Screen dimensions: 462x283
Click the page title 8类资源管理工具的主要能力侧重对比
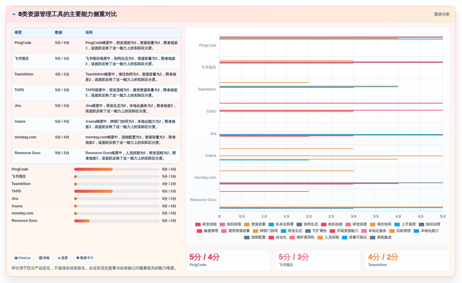coord(68,14)
